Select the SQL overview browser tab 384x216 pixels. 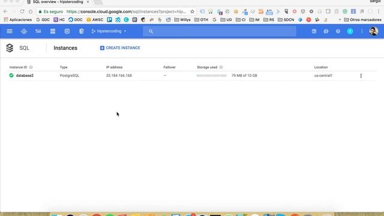(x=58, y=2)
